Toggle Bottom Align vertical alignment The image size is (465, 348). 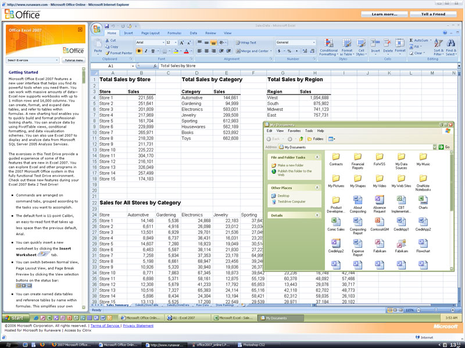coord(213,42)
